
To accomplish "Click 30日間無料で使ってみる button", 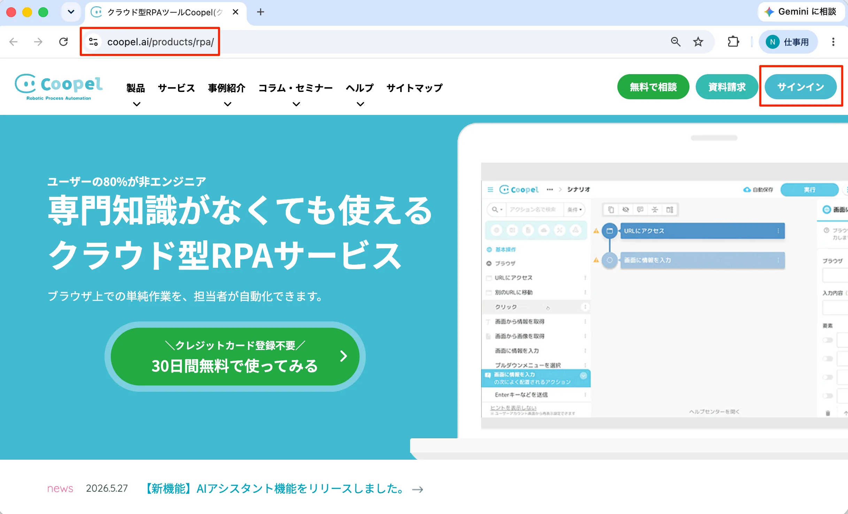I will [235, 356].
